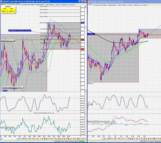
Task: Click the price axis scroll-up arrow
Action: click(x=86, y=8)
